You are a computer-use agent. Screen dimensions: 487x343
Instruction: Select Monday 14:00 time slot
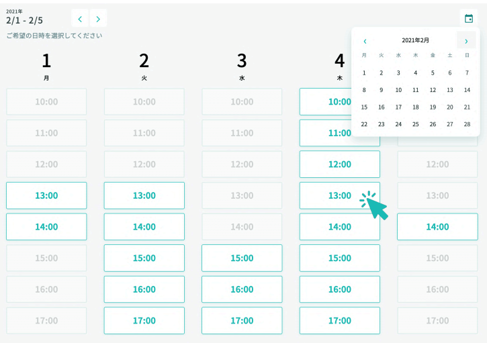tap(46, 227)
